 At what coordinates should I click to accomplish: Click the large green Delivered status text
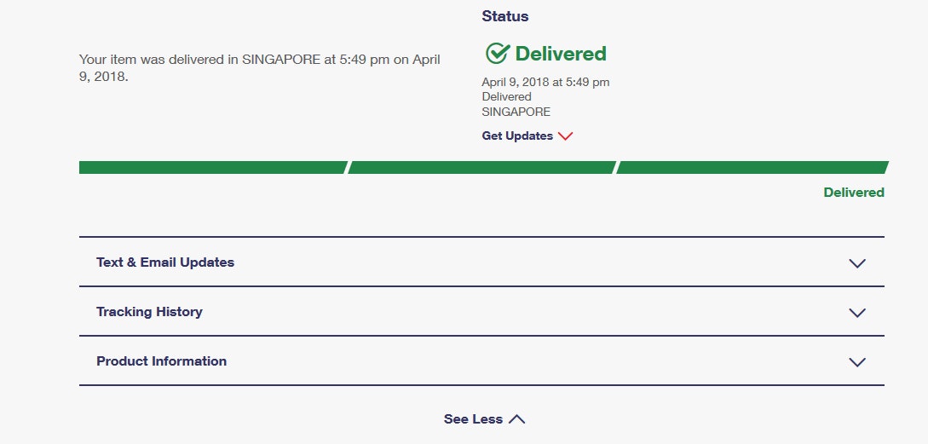[561, 54]
